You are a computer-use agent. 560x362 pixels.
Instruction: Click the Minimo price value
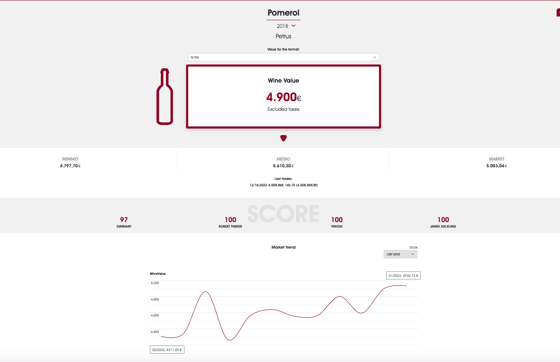coord(70,166)
